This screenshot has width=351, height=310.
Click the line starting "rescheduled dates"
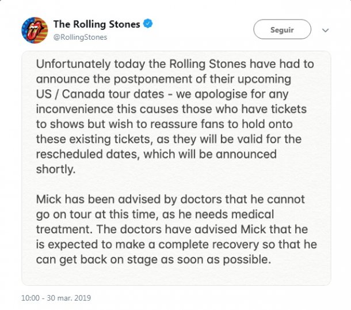[156, 154]
